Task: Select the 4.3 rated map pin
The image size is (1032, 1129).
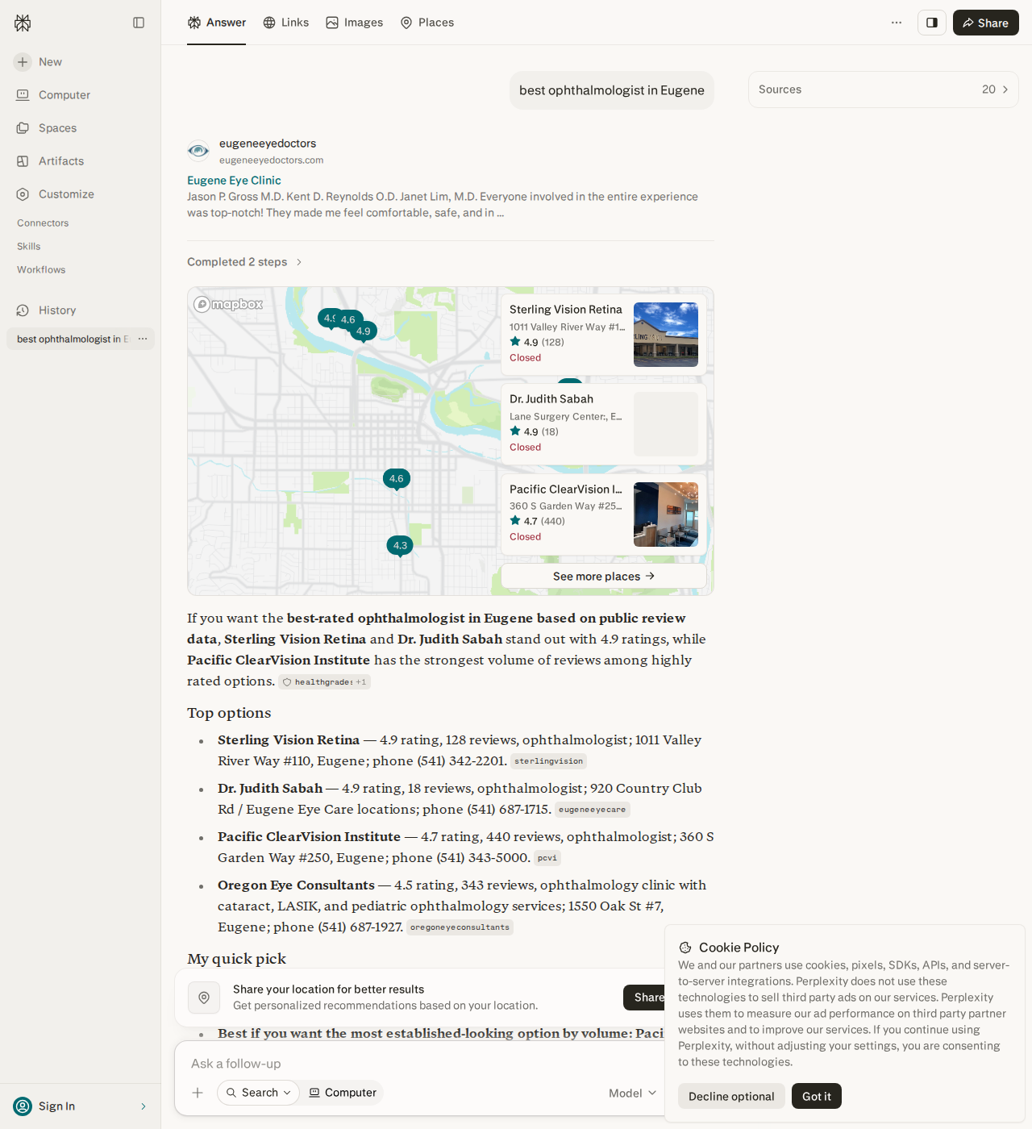Action: pos(400,546)
